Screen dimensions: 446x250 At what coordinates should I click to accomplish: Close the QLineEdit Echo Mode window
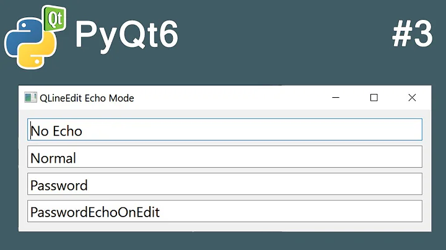(x=412, y=98)
